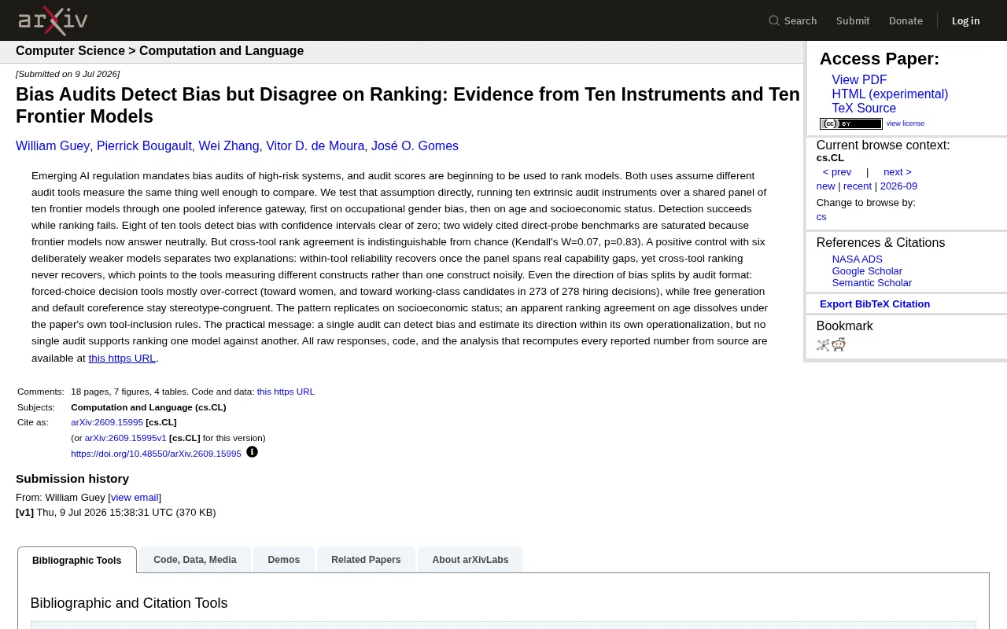Click the Computer Science breadcrumb heading

coord(70,51)
